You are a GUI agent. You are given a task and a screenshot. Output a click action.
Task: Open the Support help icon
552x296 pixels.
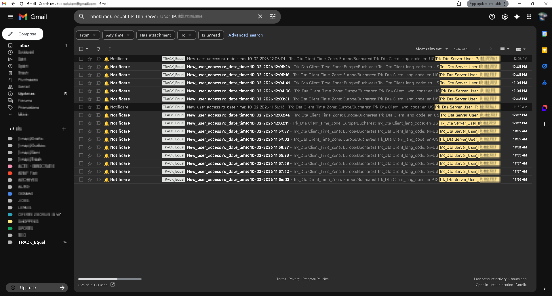click(x=492, y=17)
